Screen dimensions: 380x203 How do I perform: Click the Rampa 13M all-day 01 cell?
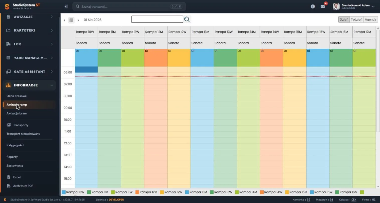[202, 58]
